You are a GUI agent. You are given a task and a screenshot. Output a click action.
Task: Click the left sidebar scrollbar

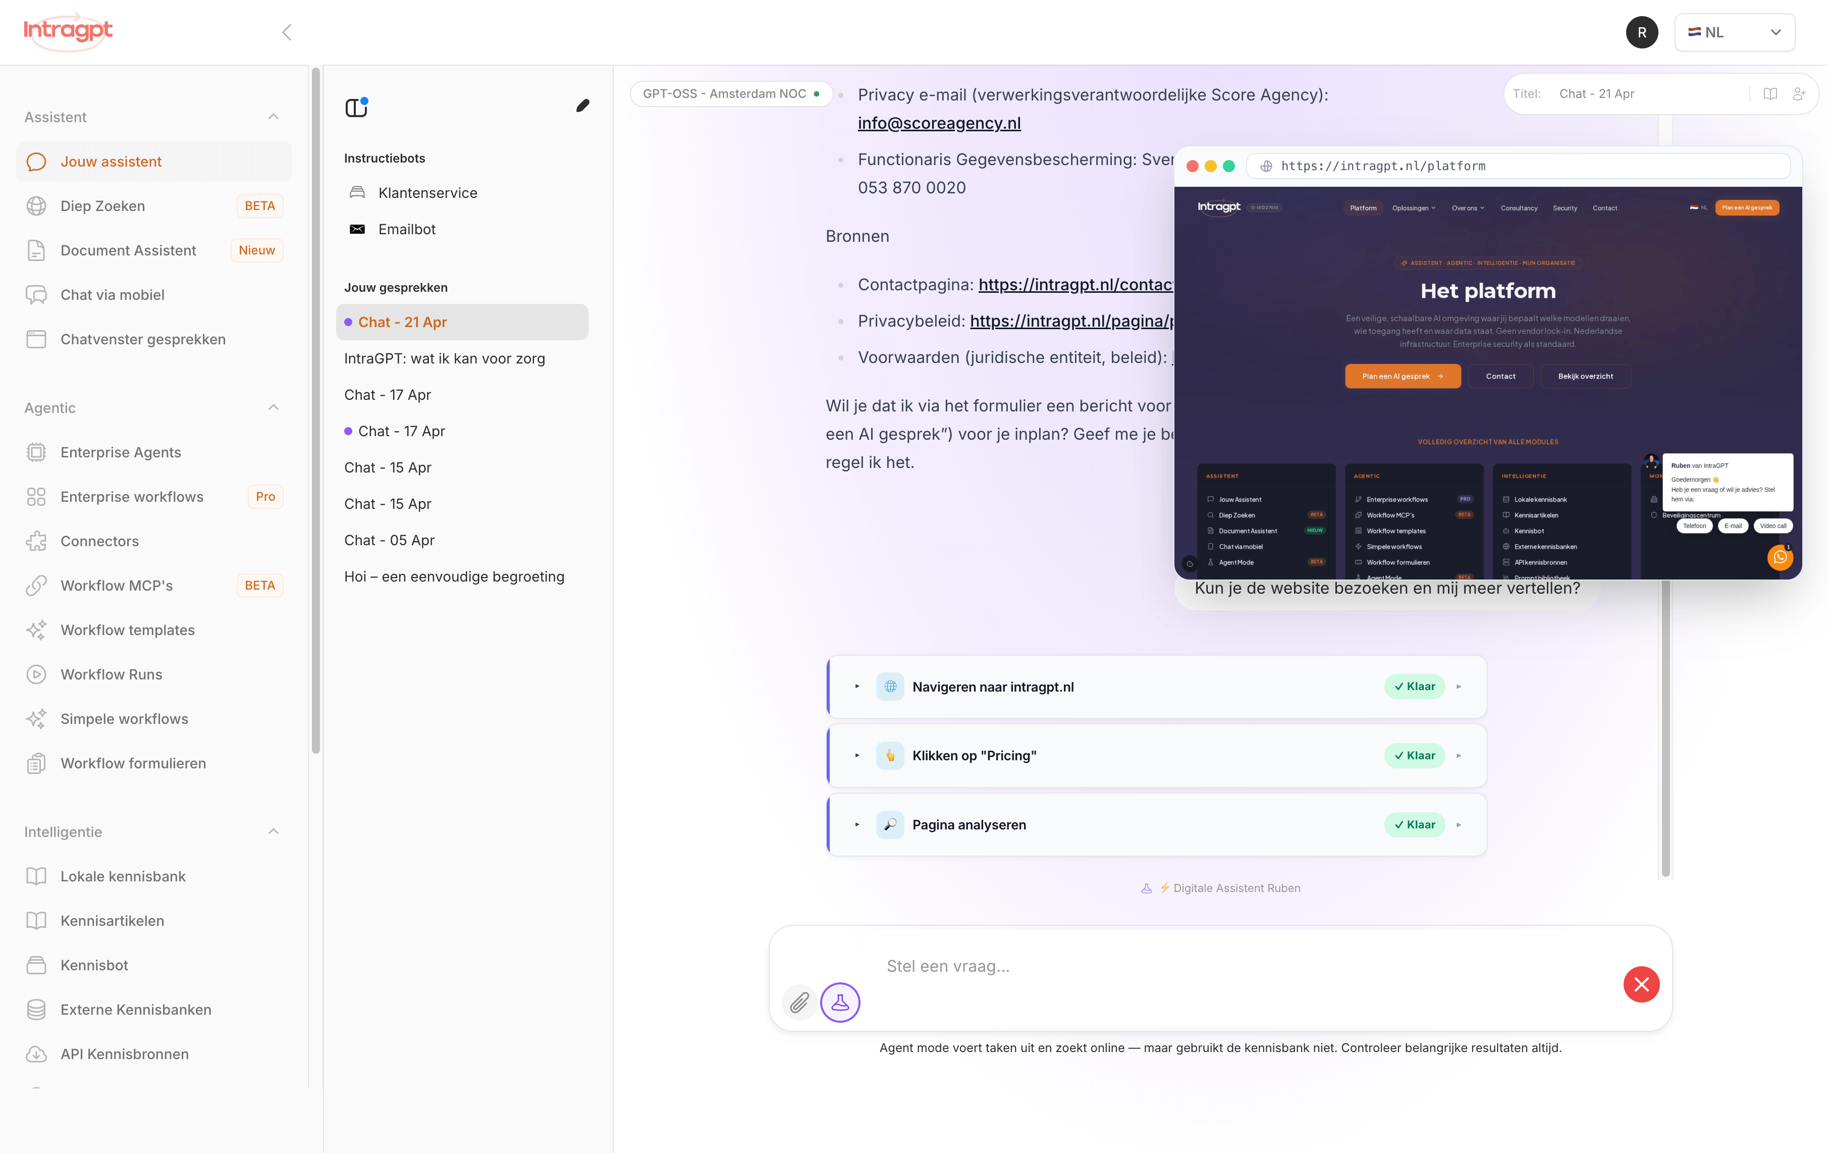(x=316, y=410)
